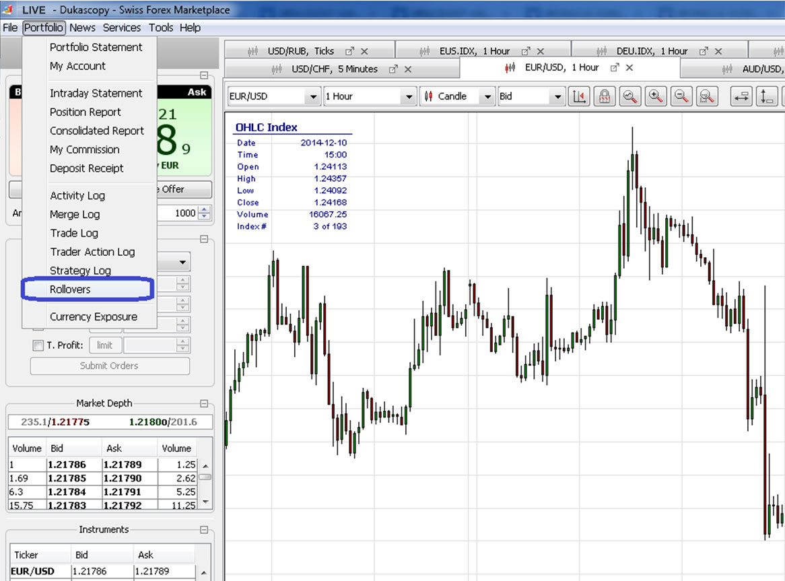Open the Help menu

pyautogui.click(x=191, y=28)
